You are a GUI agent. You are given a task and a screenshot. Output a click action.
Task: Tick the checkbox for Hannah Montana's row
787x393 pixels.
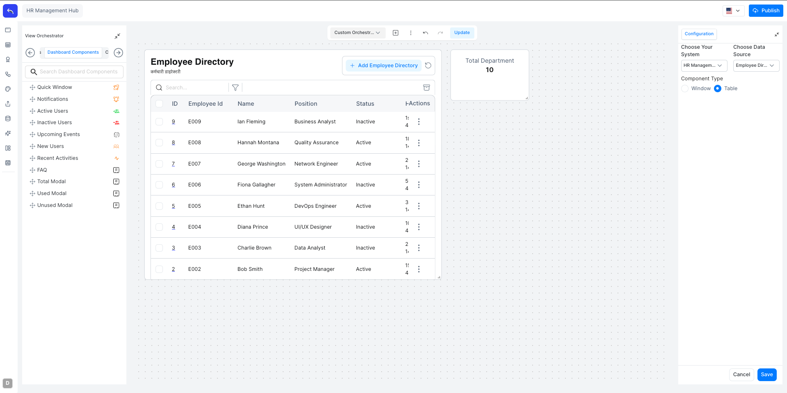click(x=159, y=143)
